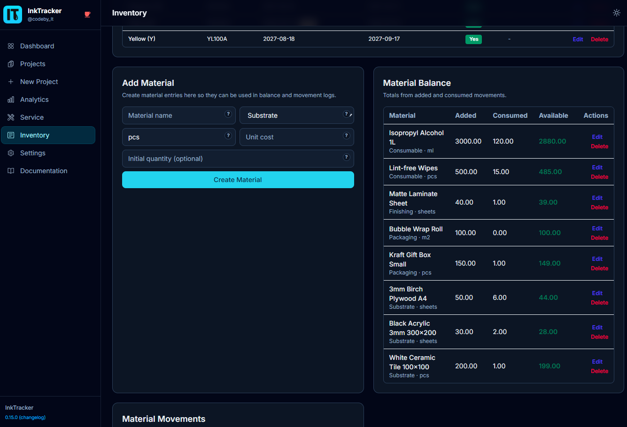Open the Substrate category dropdown
The height and width of the screenshot is (427, 627).
click(297, 115)
